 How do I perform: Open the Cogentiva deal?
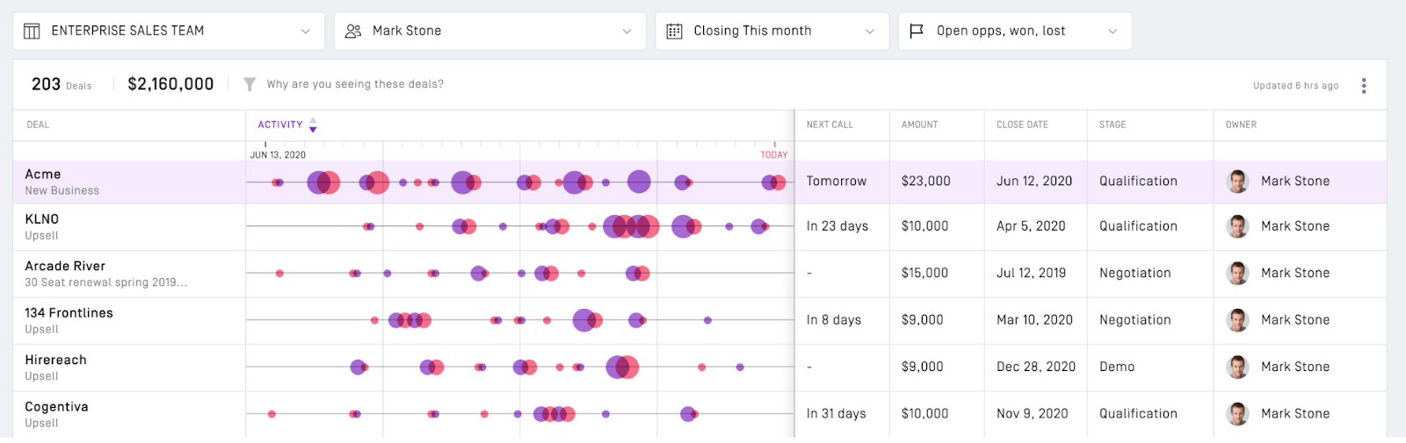pyautogui.click(x=56, y=407)
